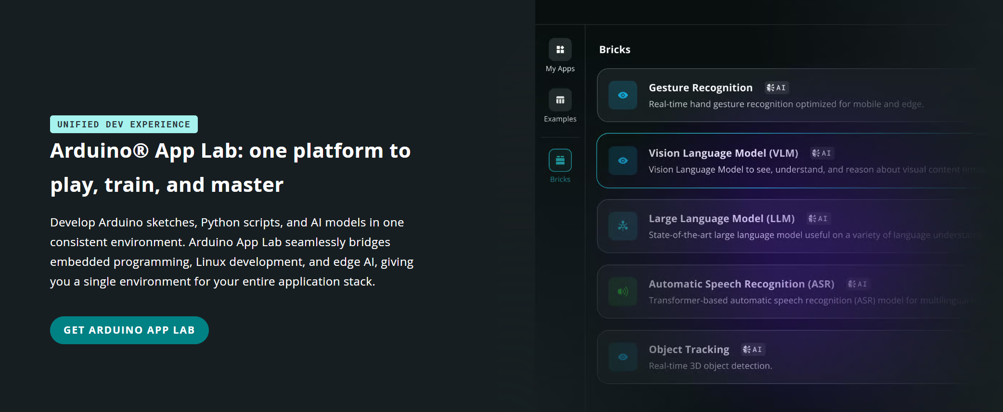Click the AI badge beside Object Tracking
This screenshot has height=412, width=1003.
(x=753, y=349)
